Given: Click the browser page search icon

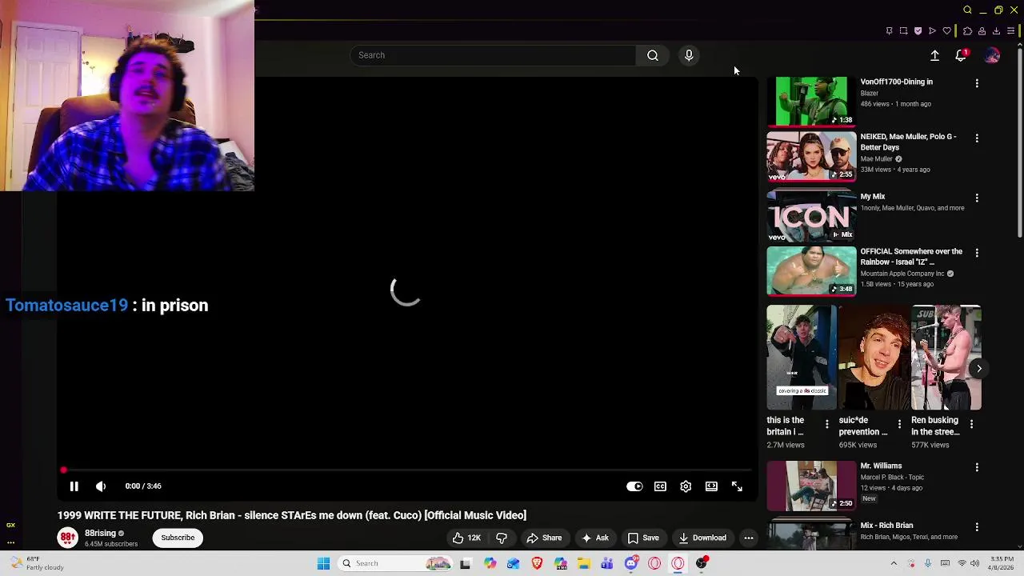Looking at the screenshot, I should pyautogui.click(x=967, y=10).
